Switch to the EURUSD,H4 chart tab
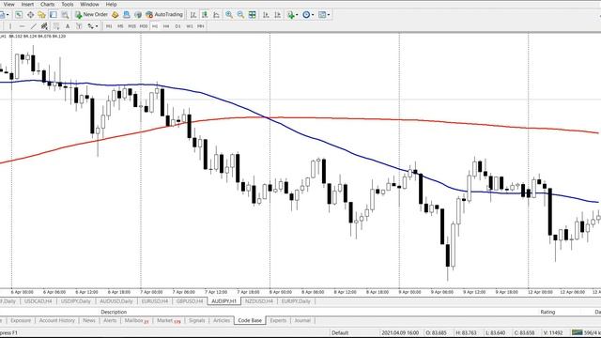 click(155, 301)
